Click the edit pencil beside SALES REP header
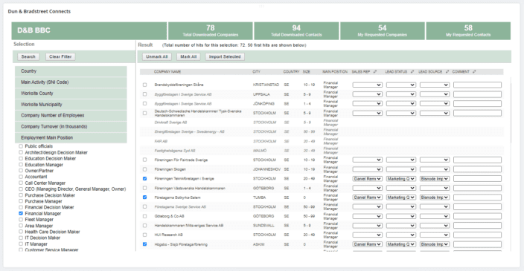The width and height of the screenshot is (524, 271). click(x=375, y=72)
